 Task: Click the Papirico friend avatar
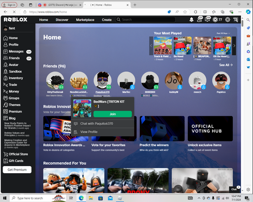221,80
